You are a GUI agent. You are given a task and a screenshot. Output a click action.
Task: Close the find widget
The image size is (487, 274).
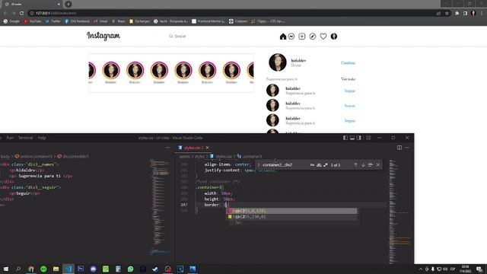[378, 165]
